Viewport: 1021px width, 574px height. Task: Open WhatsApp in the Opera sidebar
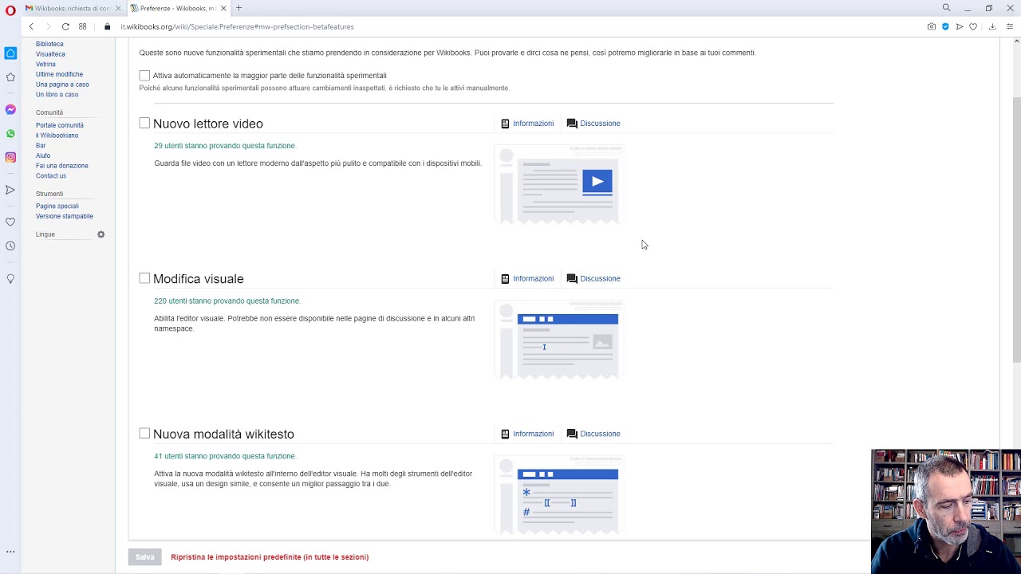(x=10, y=133)
